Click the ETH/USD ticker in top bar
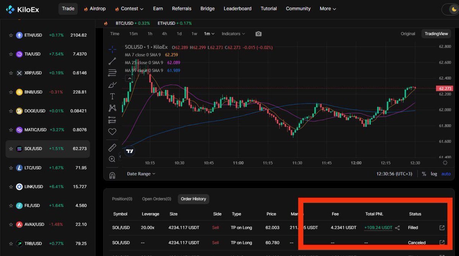This screenshot has height=256, width=459. 174,23
